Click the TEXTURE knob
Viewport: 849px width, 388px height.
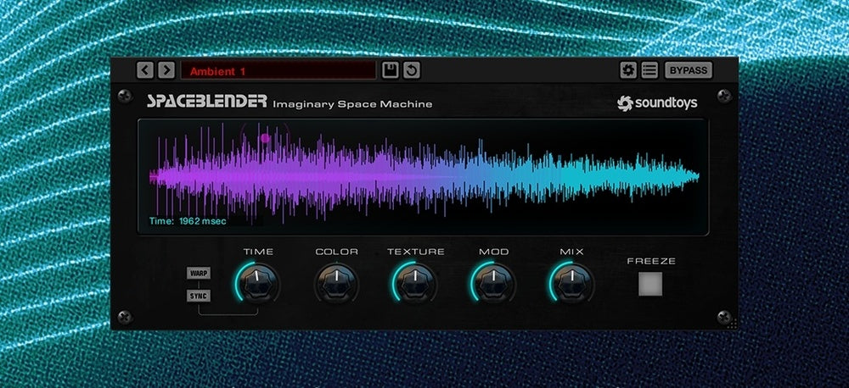(x=415, y=283)
